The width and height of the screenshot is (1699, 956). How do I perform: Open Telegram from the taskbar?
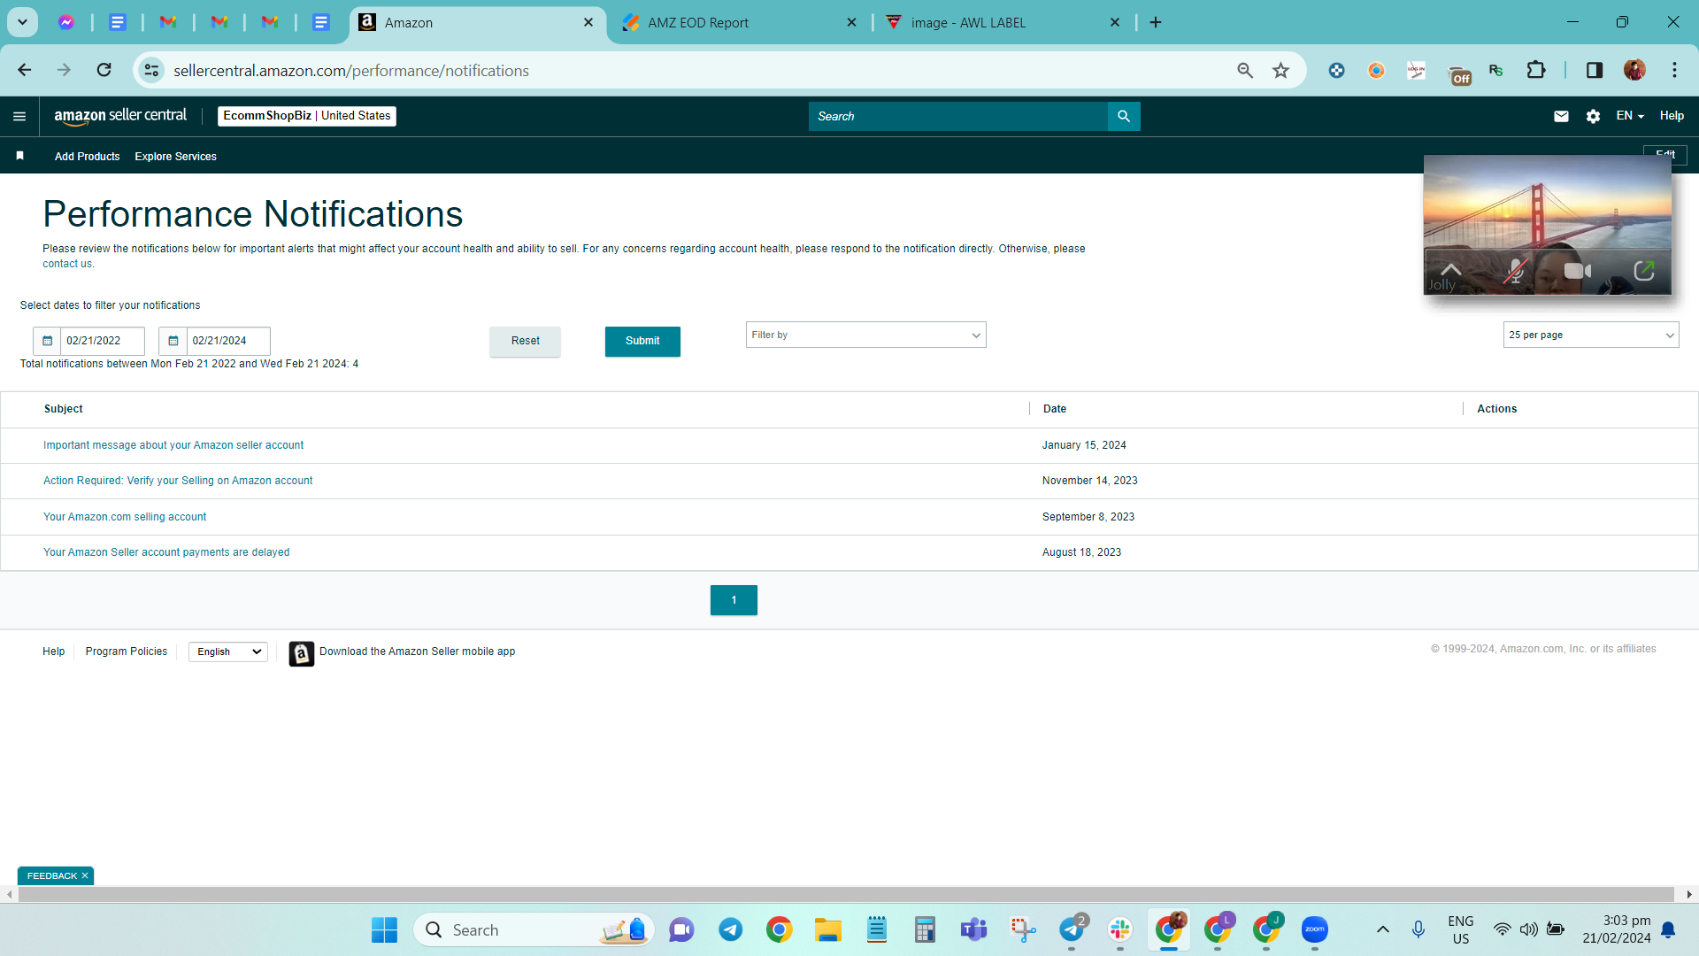[731, 929]
